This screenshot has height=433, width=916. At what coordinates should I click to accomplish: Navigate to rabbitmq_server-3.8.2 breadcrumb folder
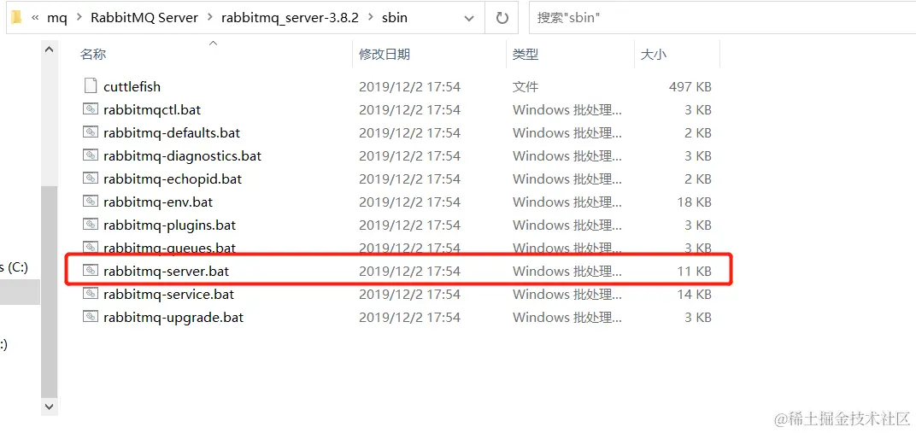[290, 17]
